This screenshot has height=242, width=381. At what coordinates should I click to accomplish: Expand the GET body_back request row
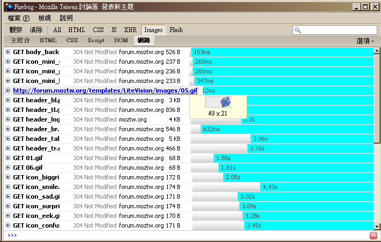coord(8,52)
